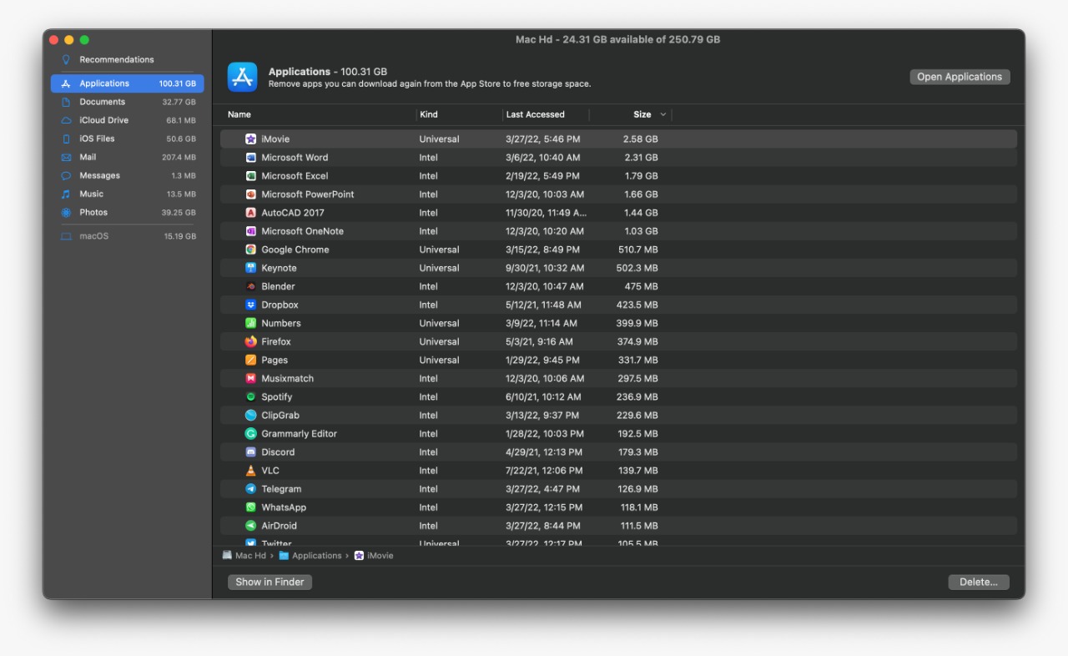This screenshot has width=1068, height=656.
Task: Select the Telegram row name
Action: tap(281, 489)
